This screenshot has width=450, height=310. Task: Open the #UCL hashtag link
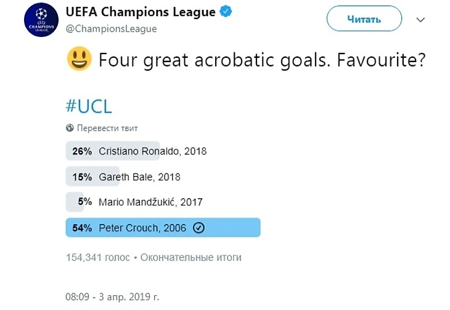click(x=89, y=106)
